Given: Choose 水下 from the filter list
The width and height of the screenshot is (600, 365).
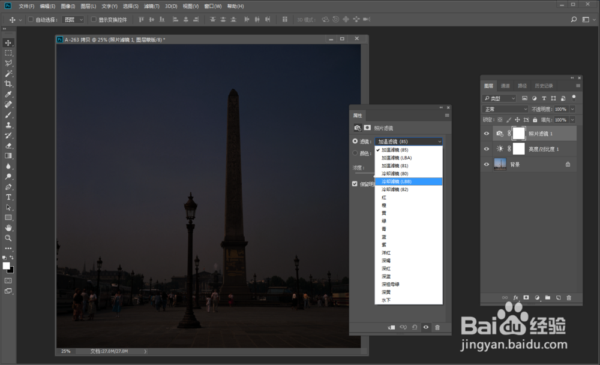Looking at the screenshot, I should coord(409,300).
